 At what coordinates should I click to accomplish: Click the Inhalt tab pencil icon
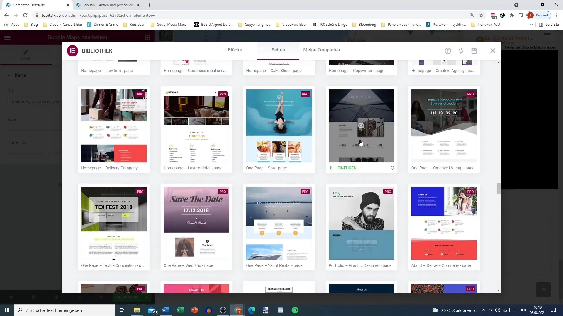pyautogui.click(x=26, y=52)
